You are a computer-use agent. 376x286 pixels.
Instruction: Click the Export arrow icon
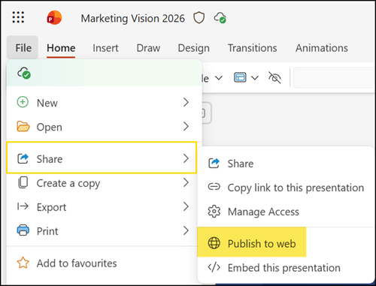click(23, 206)
